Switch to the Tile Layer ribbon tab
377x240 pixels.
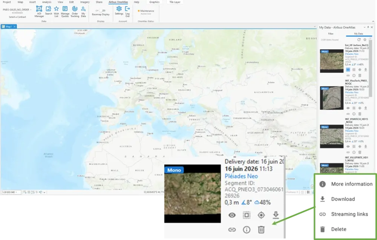click(x=175, y=2)
